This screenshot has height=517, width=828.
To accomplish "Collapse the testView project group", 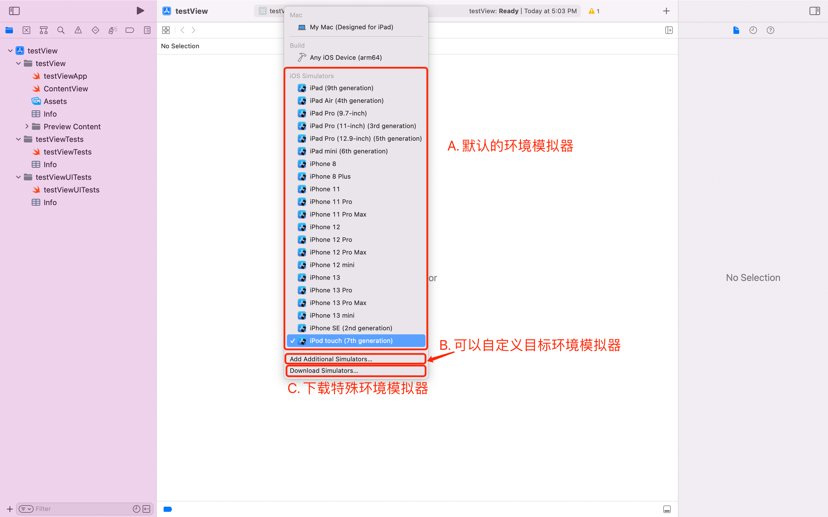I will pos(10,50).
